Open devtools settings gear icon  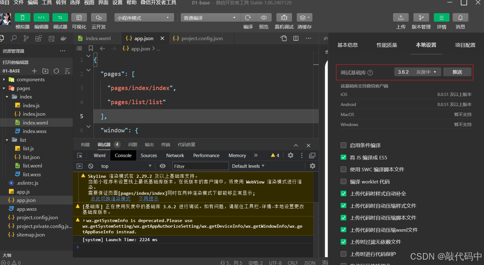tap(290, 155)
